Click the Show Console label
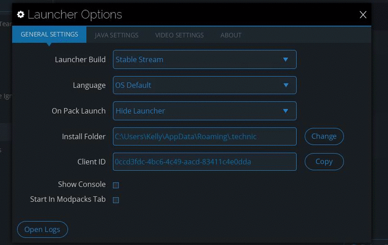 tap(81, 184)
